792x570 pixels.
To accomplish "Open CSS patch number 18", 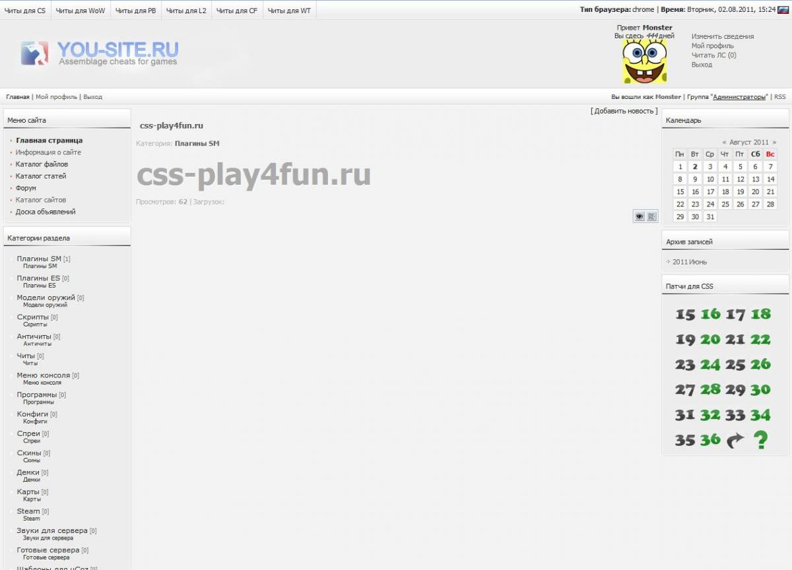I will tap(760, 314).
